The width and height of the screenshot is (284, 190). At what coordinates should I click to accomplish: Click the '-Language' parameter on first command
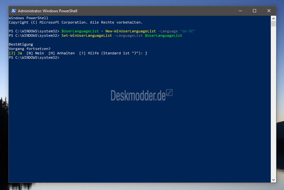coord(168,31)
